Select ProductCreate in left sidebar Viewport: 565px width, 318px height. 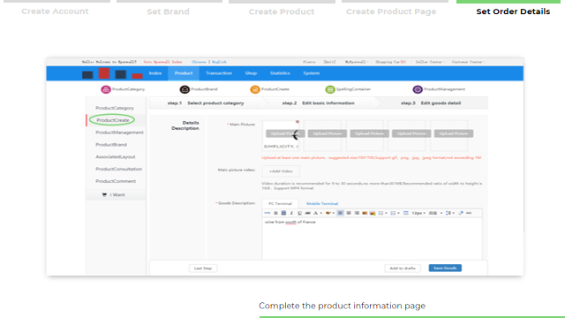(x=113, y=120)
